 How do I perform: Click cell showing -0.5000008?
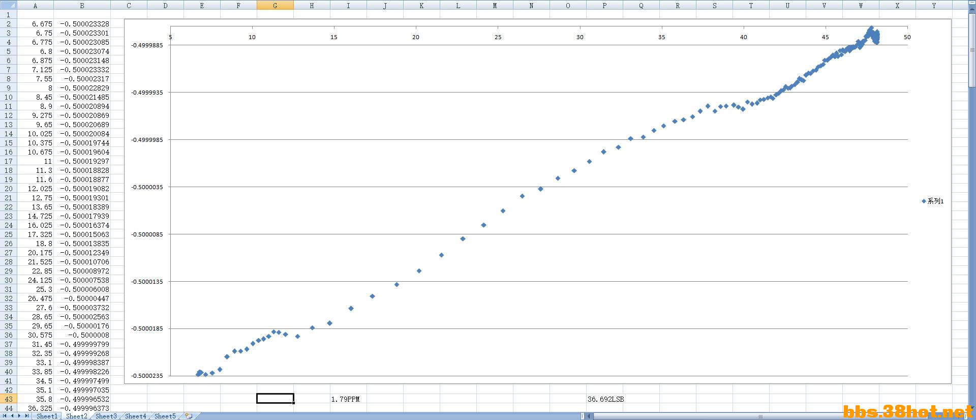click(82, 335)
